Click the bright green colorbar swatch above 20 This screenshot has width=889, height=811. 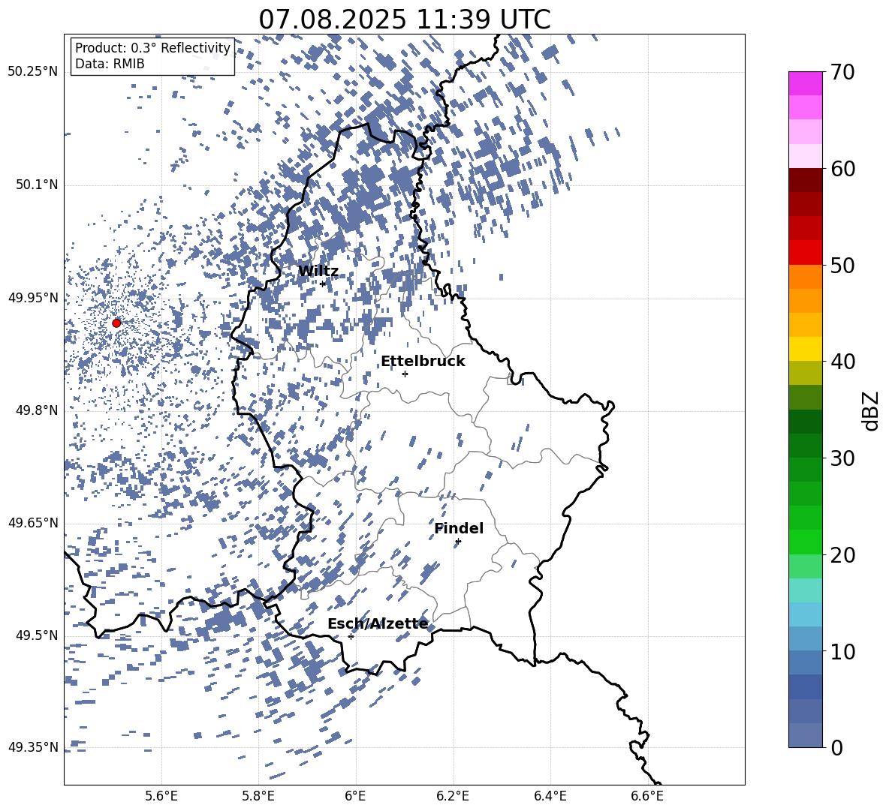tap(806, 542)
